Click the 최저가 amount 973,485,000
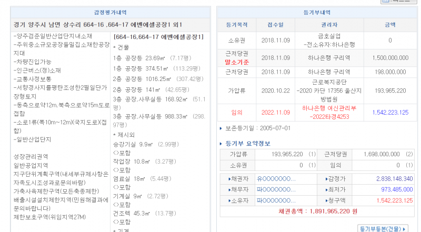 394,189
